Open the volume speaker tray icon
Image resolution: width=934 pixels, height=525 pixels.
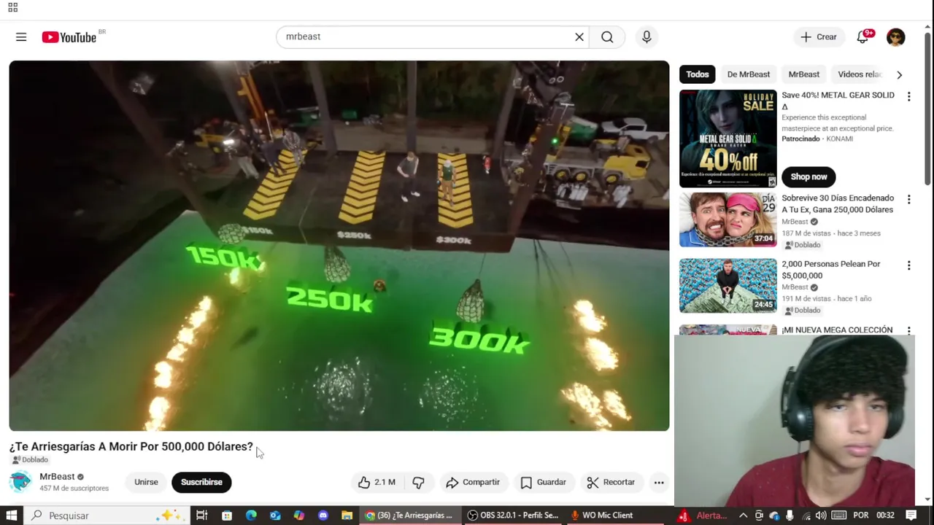[821, 516]
